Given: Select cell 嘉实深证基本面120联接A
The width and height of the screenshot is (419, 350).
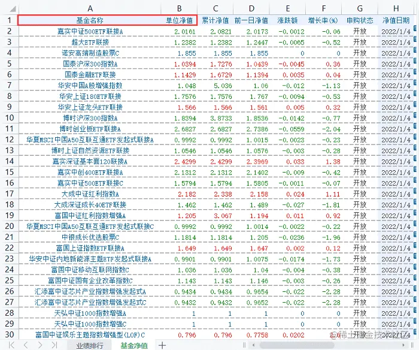Looking at the screenshot, I should (90, 161).
